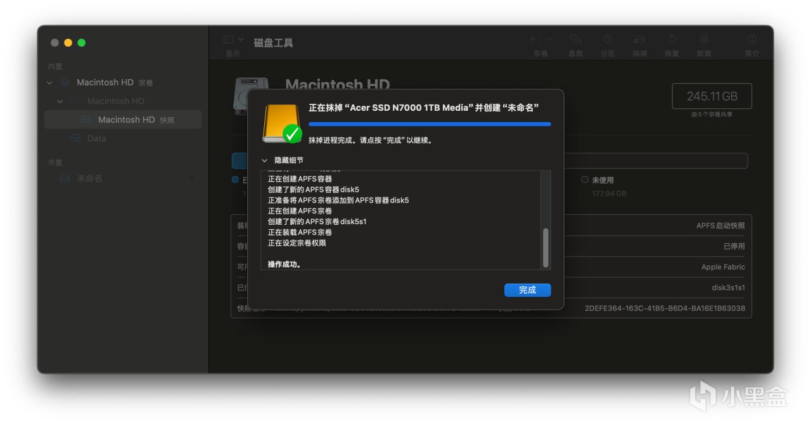Click the eject icon beside 未命名
Screen dimensions: 811x423
tap(191, 179)
